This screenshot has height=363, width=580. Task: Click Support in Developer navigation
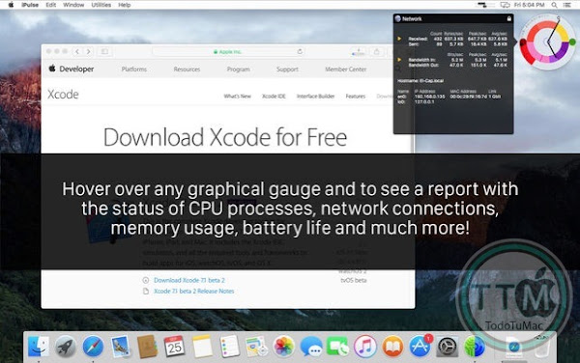[287, 70]
